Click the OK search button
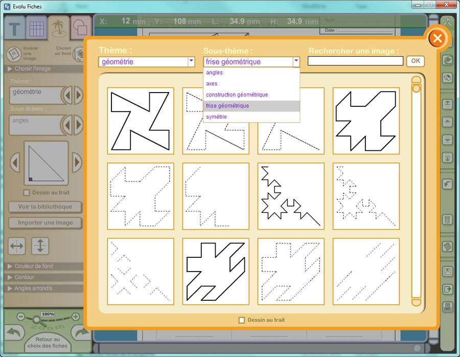The height and width of the screenshot is (357, 460). pos(416,61)
